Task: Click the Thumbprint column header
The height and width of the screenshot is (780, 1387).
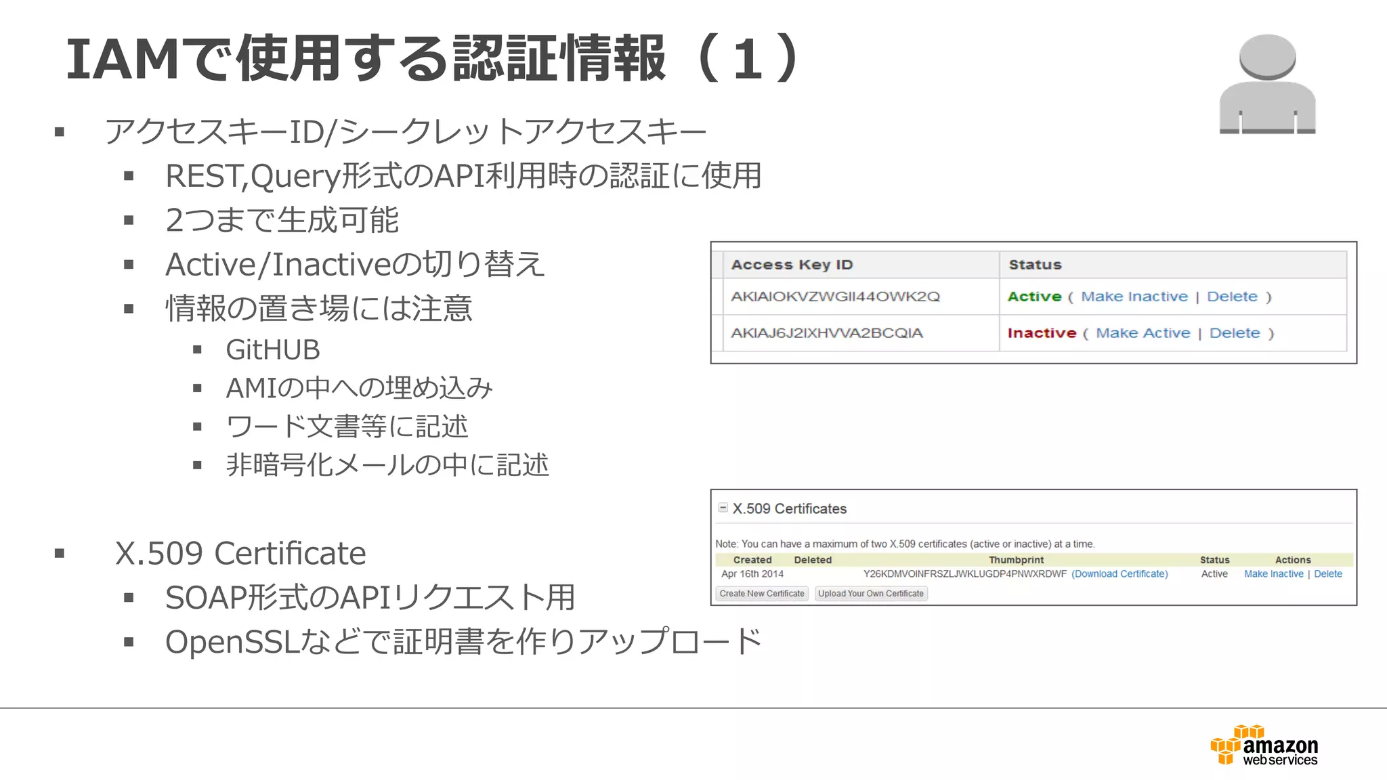Action: pos(1016,560)
